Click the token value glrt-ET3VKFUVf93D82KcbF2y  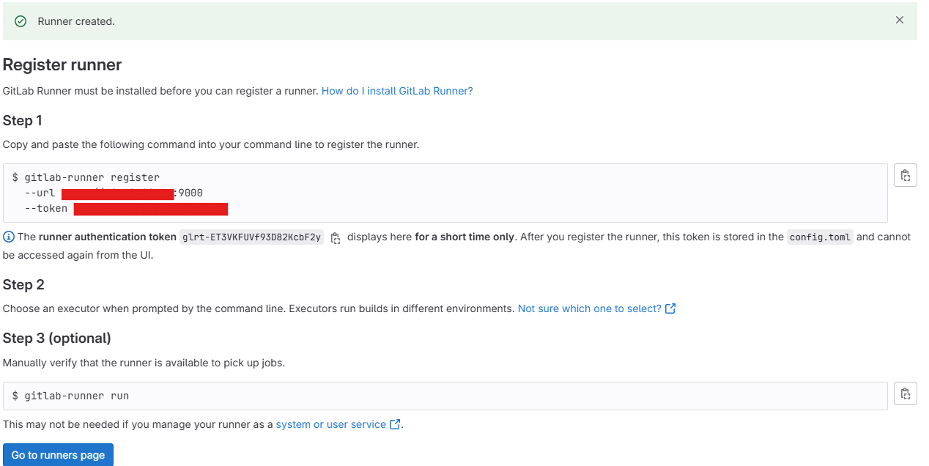tap(251, 237)
